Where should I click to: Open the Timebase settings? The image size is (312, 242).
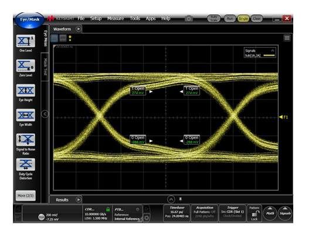[177, 213]
